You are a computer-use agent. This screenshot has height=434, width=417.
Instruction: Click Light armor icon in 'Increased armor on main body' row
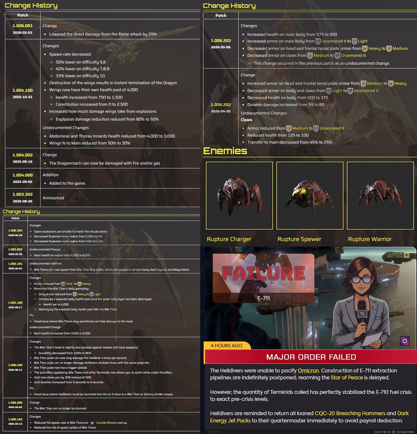tap(354, 41)
